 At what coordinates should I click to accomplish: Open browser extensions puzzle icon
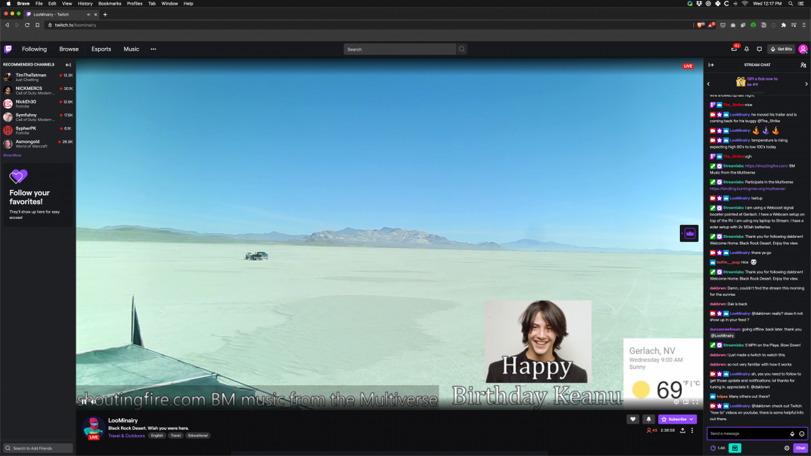783,25
